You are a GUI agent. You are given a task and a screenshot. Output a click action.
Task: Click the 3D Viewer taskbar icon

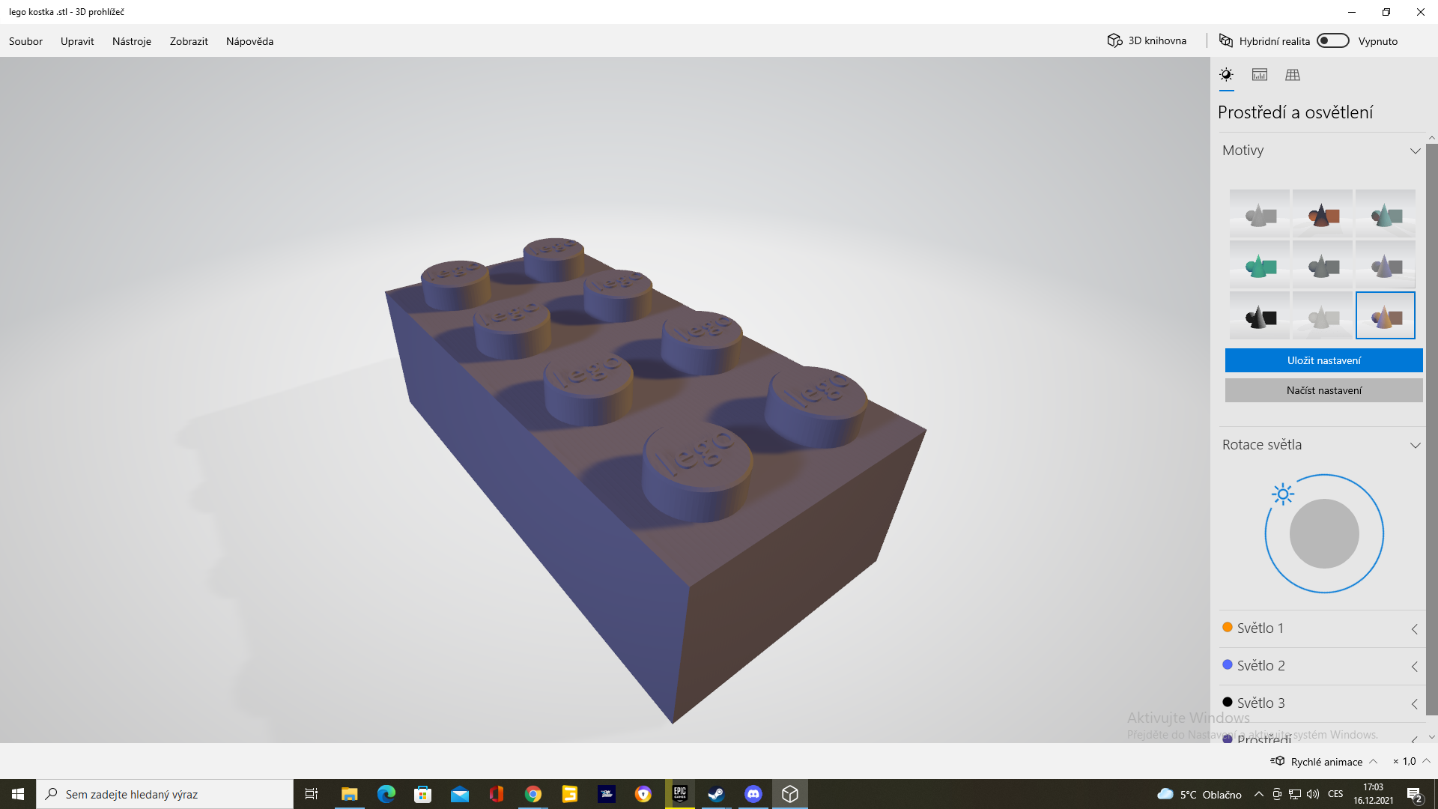(789, 794)
